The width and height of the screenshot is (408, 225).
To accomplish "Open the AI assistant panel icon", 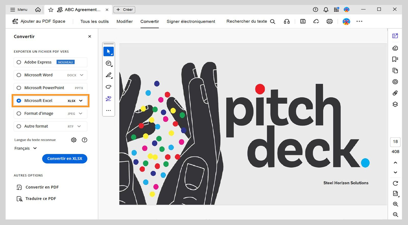I will 395,36.
